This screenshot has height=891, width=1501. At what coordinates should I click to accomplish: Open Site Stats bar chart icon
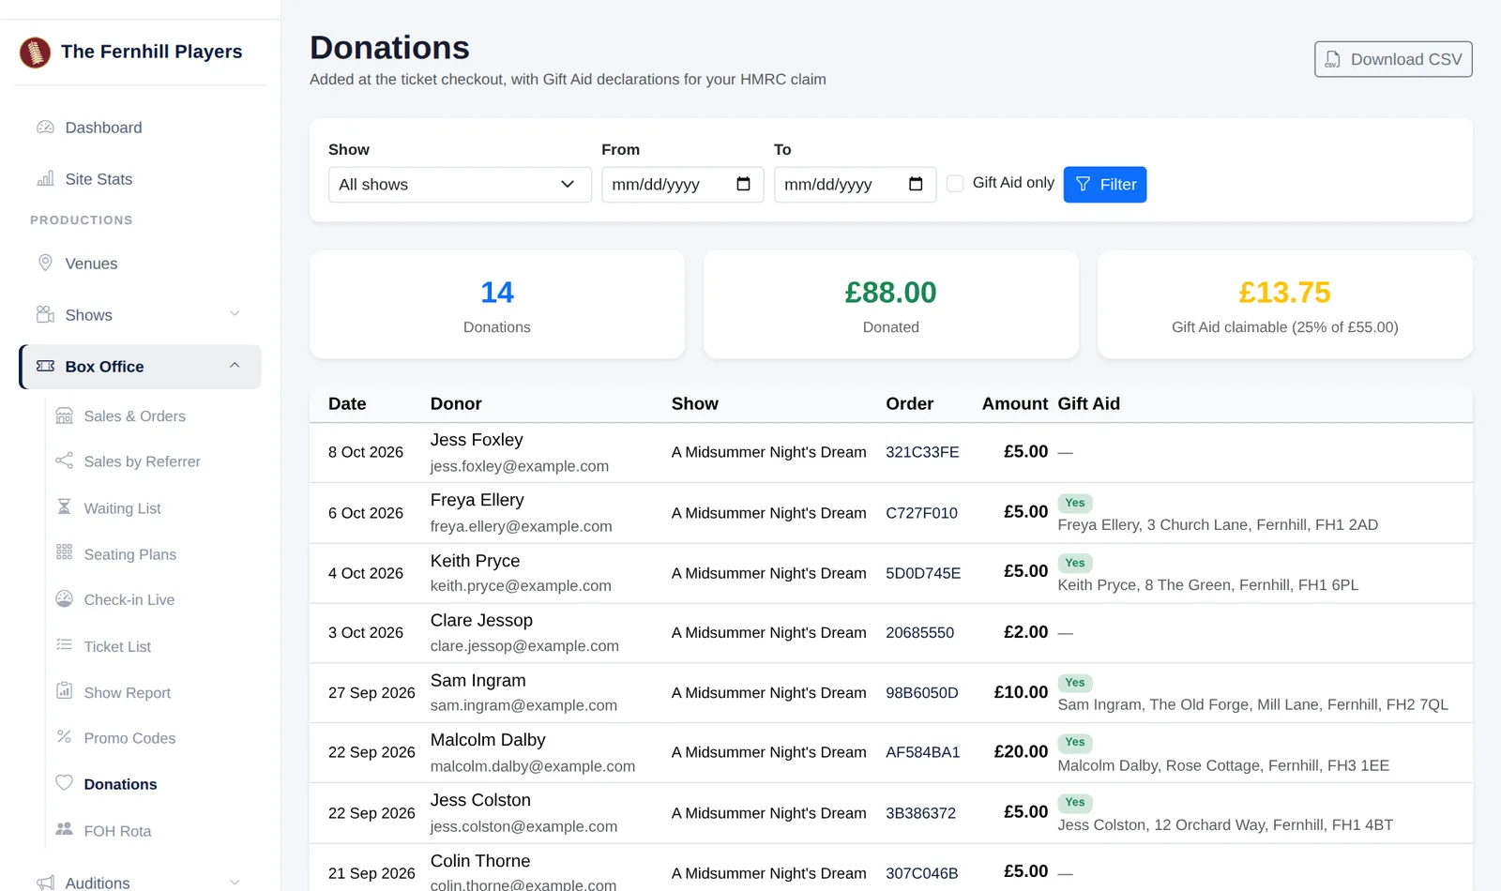pos(45,178)
